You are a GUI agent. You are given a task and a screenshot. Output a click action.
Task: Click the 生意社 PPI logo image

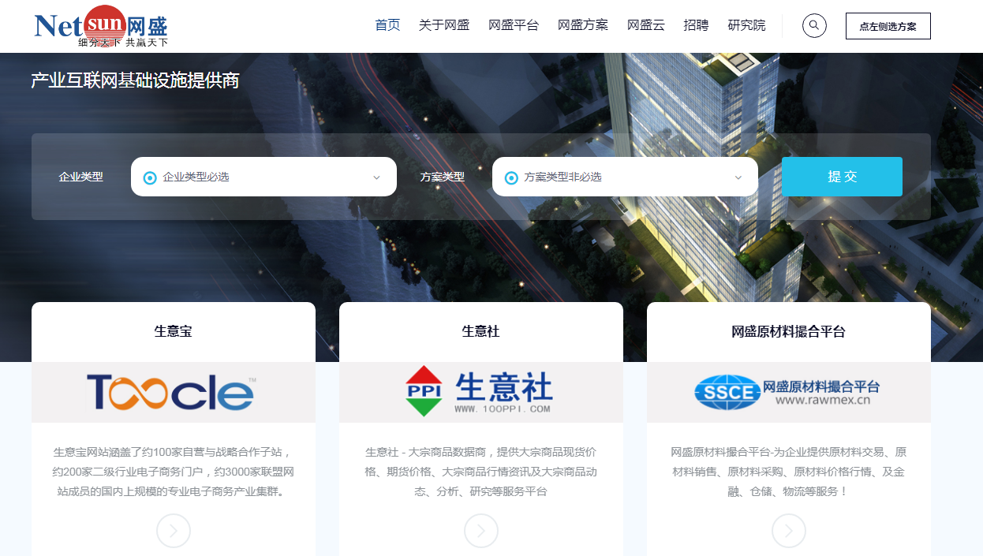pos(480,392)
